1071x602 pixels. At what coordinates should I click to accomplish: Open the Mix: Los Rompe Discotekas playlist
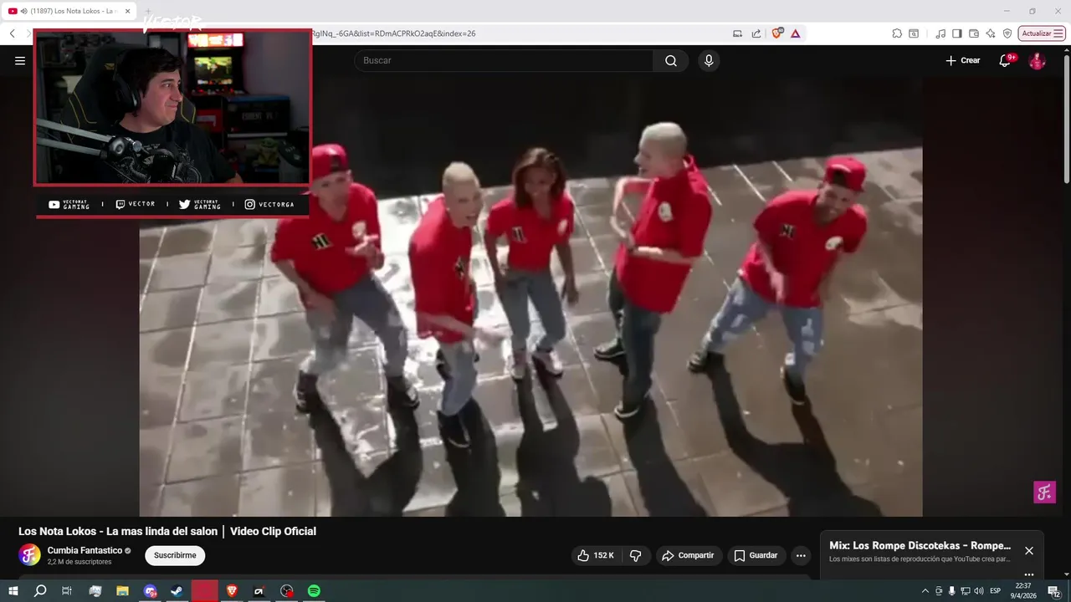tap(920, 545)
